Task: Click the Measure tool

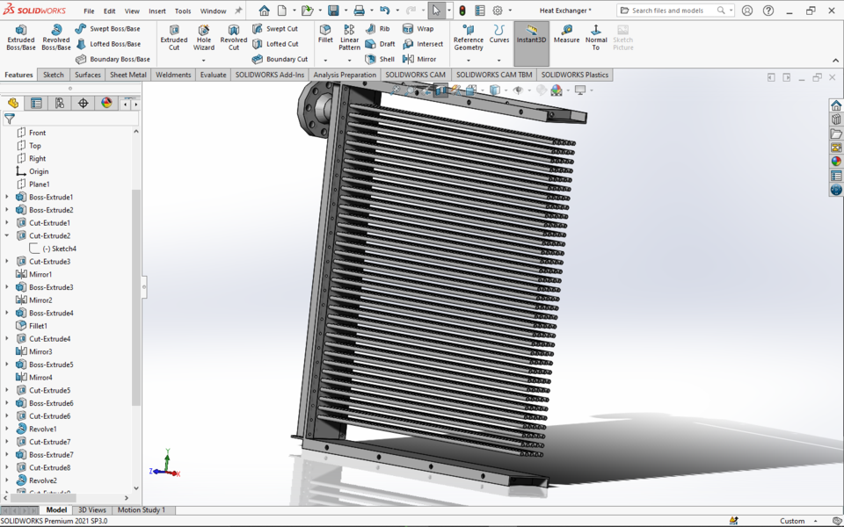Action: point(566,35)
